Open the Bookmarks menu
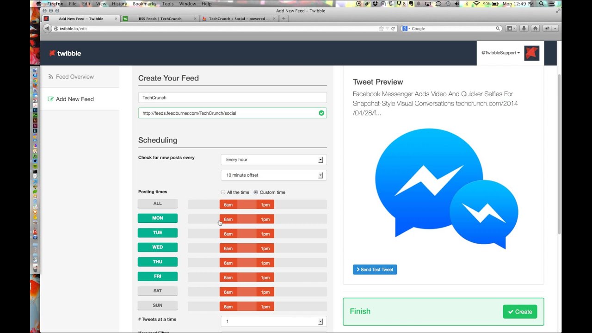 coord(144,4)
